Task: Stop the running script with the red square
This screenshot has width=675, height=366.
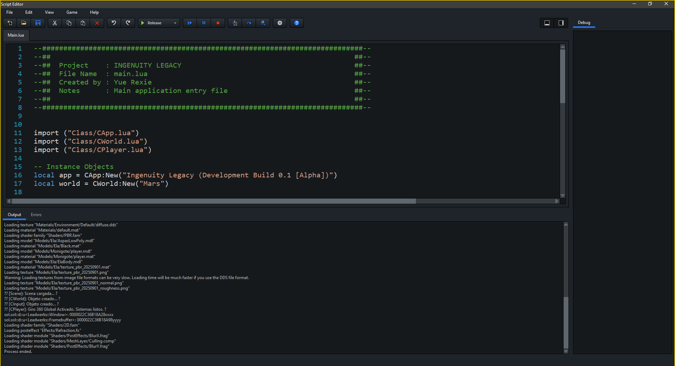Action: click(218, 23)
